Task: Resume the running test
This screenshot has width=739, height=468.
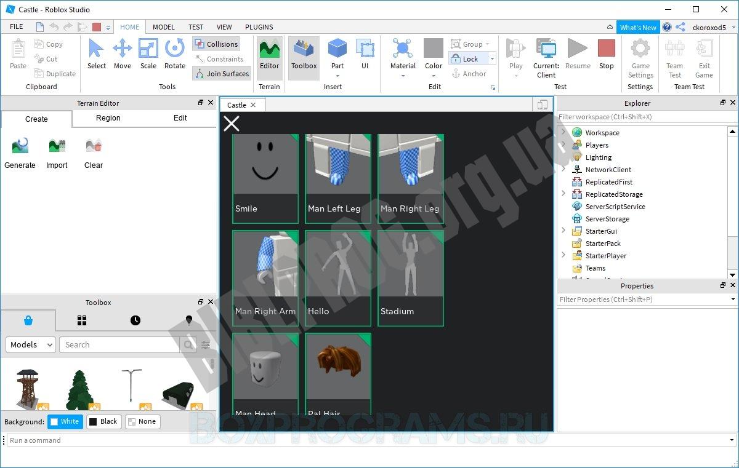Action: [x=578, y=54]
